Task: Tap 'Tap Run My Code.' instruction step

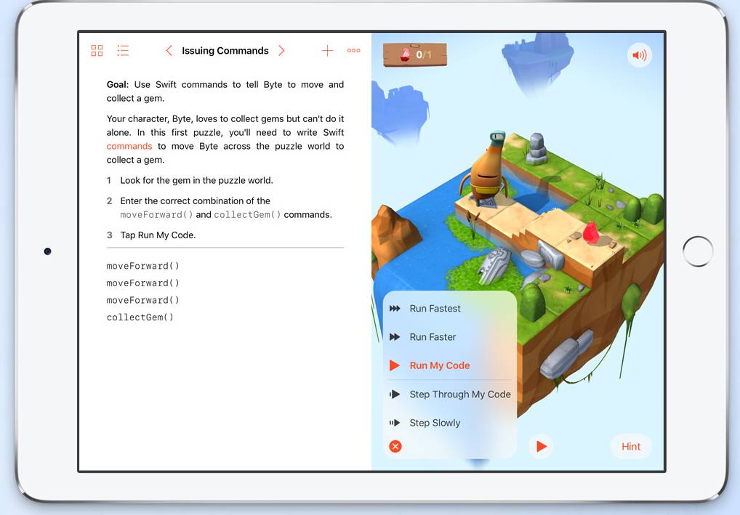Action: pos(158,235)
